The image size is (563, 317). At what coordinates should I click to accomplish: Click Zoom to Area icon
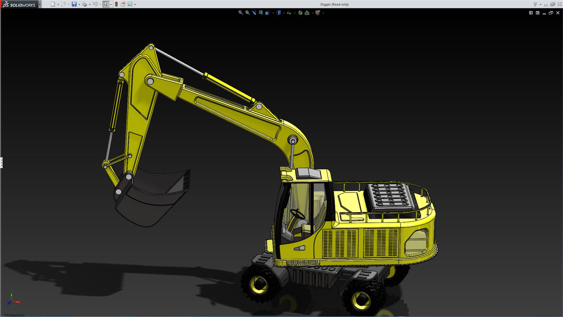pos(247,13)
